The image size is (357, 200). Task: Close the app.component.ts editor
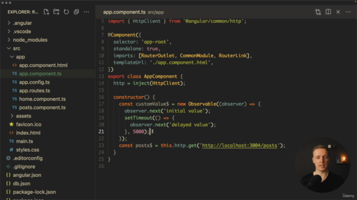coord(338,12)
